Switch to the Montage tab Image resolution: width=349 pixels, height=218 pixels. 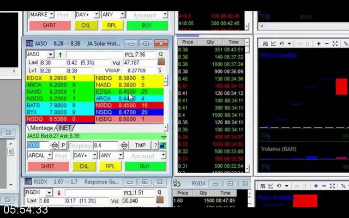pos(41,128)
